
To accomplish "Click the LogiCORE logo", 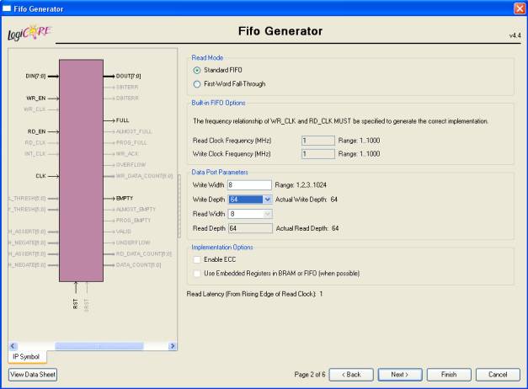I will 29,33.
